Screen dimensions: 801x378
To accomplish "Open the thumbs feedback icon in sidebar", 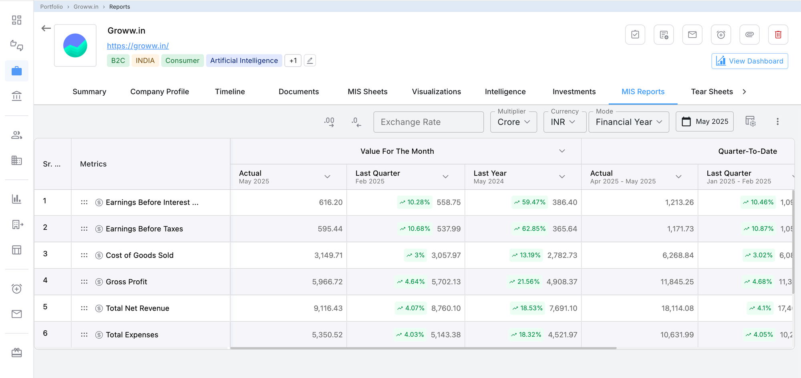I will pyautogui.click(x=16, y=45).
